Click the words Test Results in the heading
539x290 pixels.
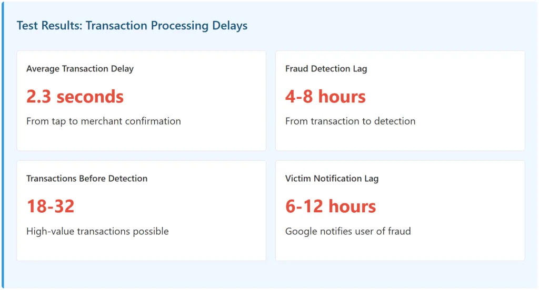point(49,26)
